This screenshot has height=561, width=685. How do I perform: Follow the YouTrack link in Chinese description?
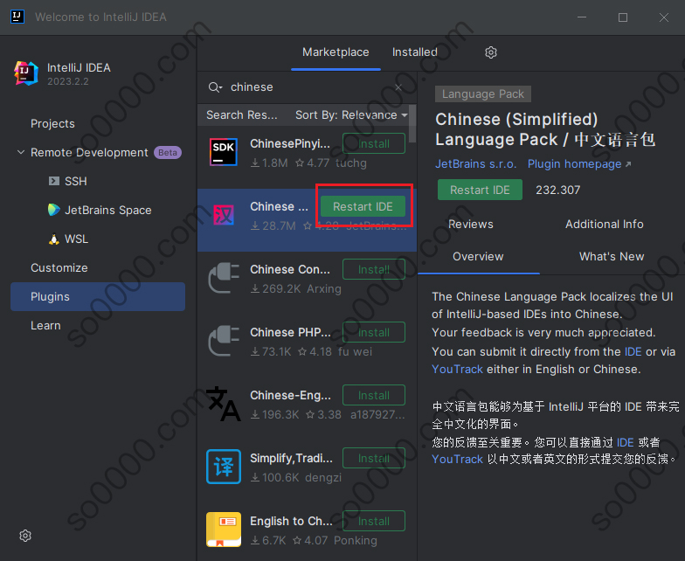457,459
